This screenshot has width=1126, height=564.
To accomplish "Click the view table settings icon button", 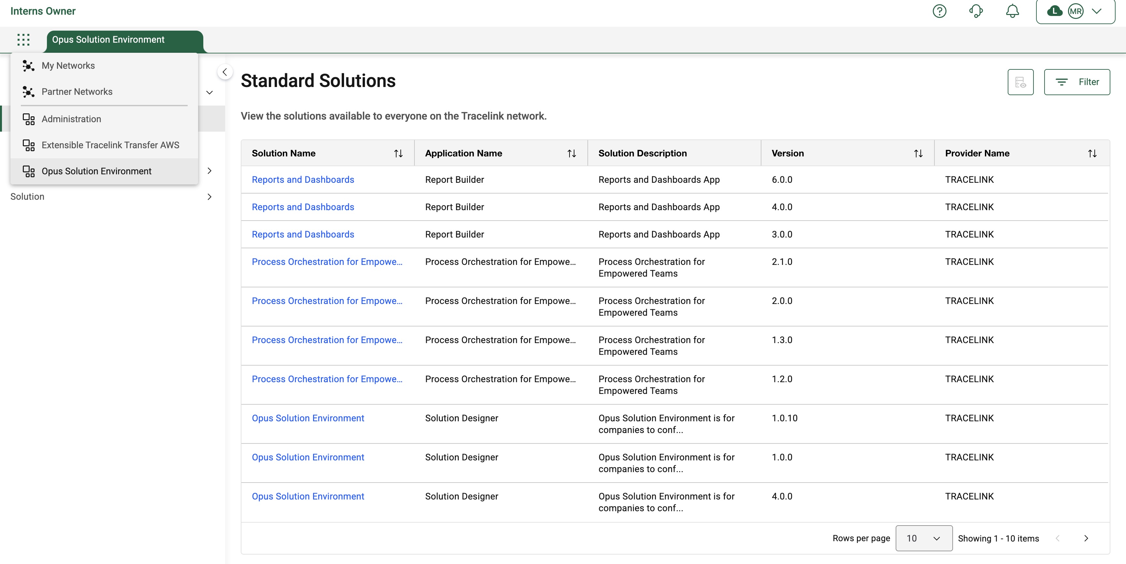I will [1021, 82].
